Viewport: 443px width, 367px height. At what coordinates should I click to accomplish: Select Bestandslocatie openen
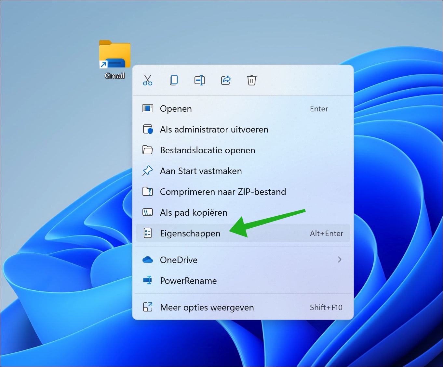207,150
